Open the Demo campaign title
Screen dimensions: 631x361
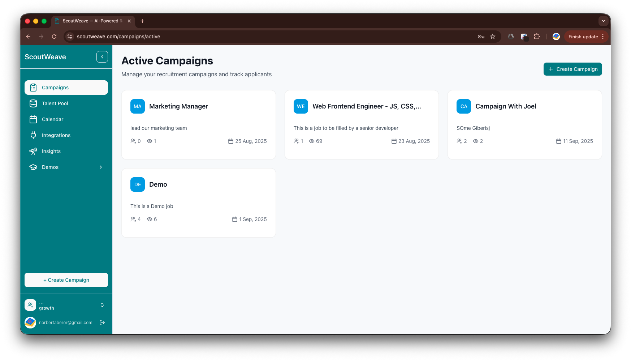[x=158, y=184]
